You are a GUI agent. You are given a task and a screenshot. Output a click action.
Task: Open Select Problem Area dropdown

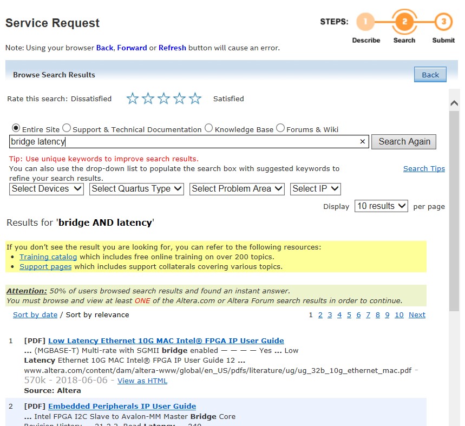[x=237, y=189]
